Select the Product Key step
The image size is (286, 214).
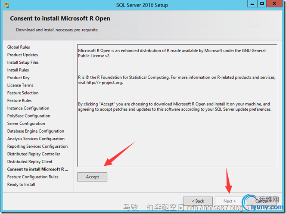pos(19,78)
